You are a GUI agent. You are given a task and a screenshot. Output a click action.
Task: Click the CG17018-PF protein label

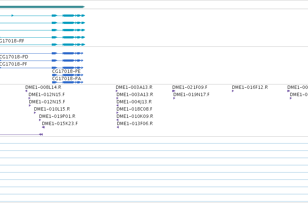click(x=13, y=64)
